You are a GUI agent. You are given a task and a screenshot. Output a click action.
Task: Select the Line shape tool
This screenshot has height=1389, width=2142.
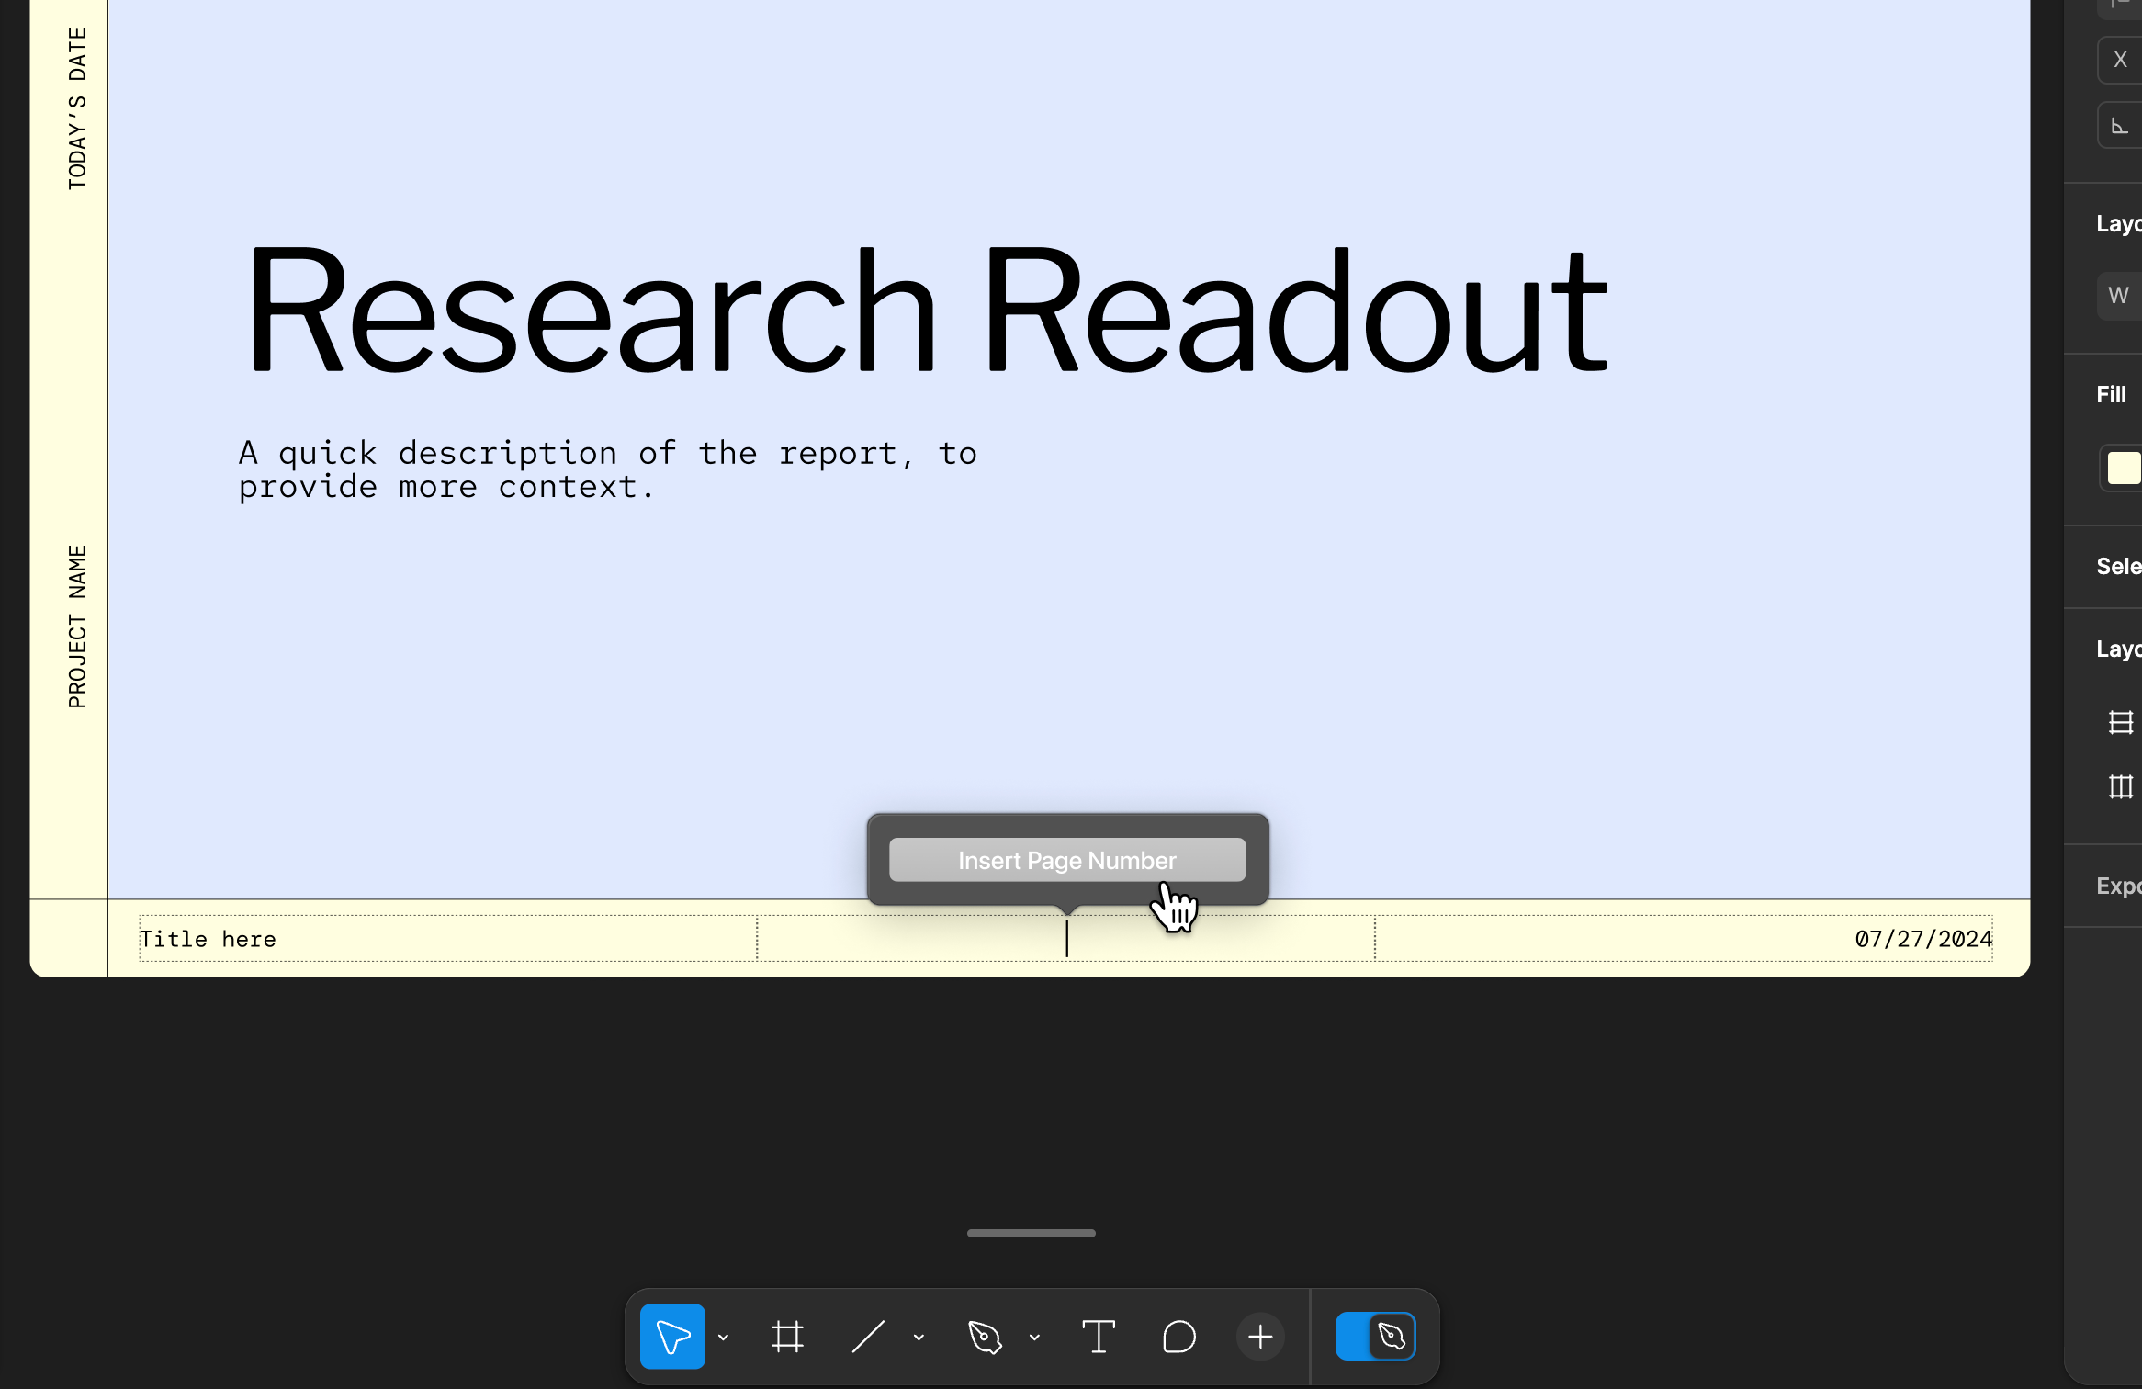tap(868, 1337)
